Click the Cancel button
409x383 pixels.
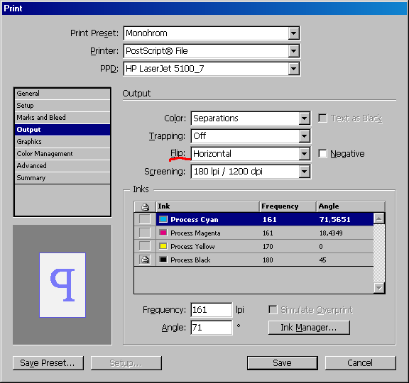coord(361,363)
